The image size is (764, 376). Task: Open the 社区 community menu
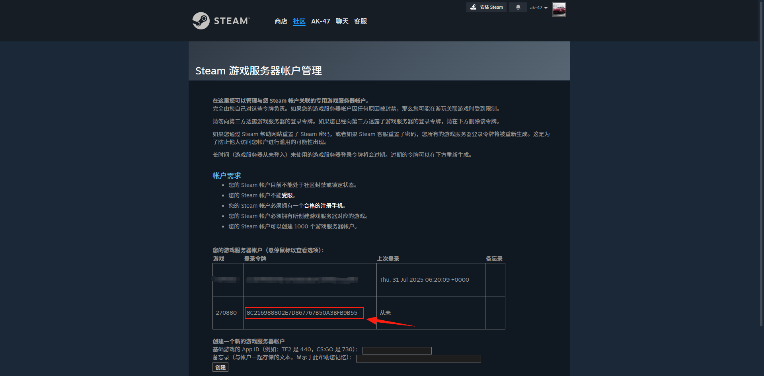[x=299, y=21]
